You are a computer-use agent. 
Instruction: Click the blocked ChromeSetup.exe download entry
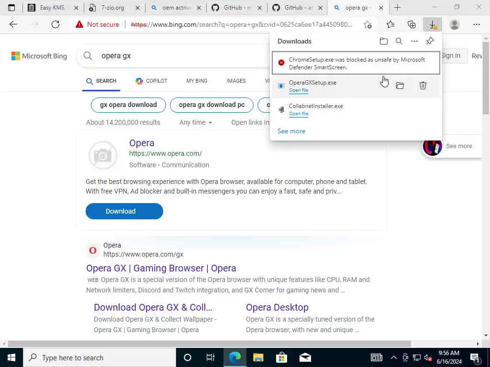(x=356, y=63)
